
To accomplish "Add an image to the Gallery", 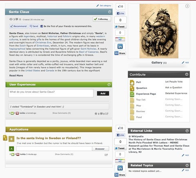I will click(185, 63).
